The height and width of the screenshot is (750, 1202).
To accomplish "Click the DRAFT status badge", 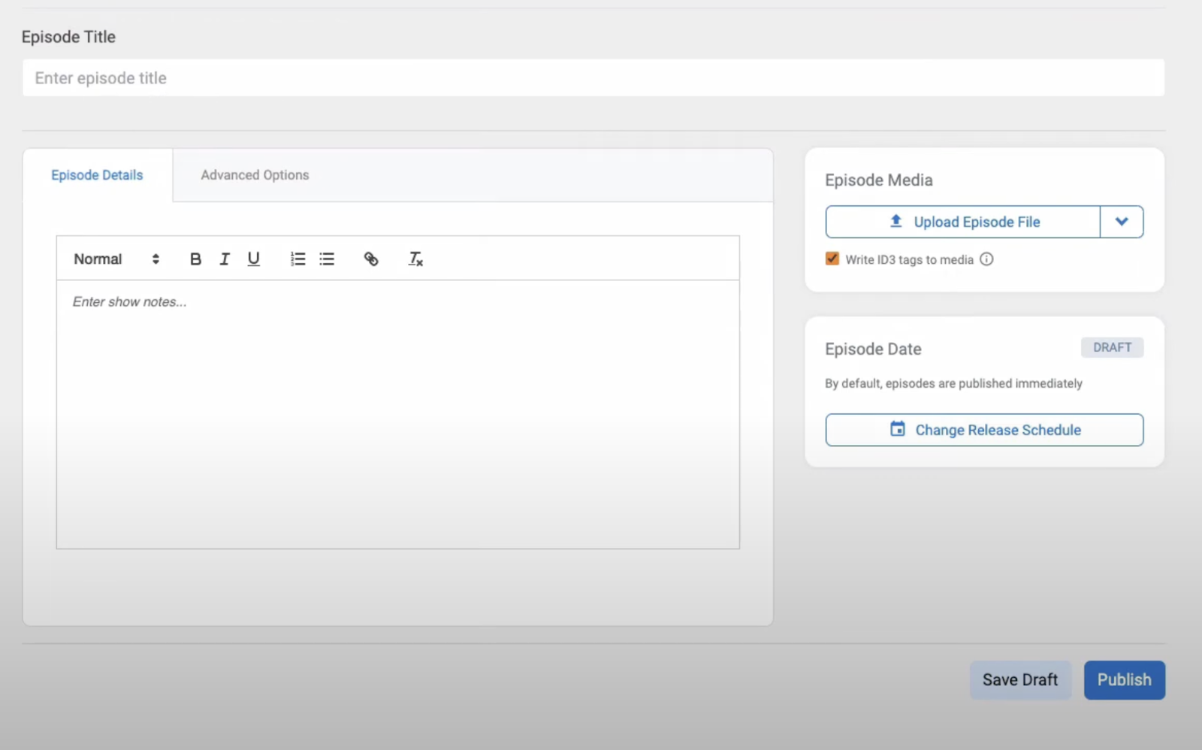I will pos(1112,348).
